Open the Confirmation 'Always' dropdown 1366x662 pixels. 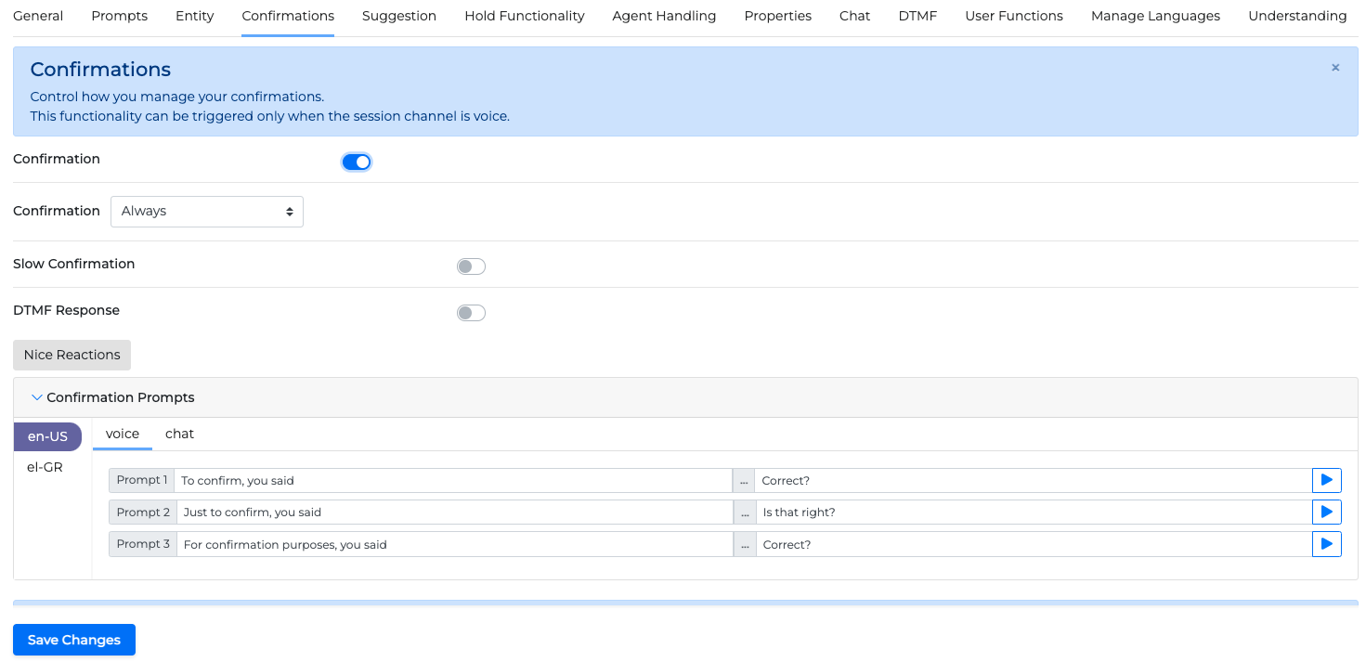[206, 212]
